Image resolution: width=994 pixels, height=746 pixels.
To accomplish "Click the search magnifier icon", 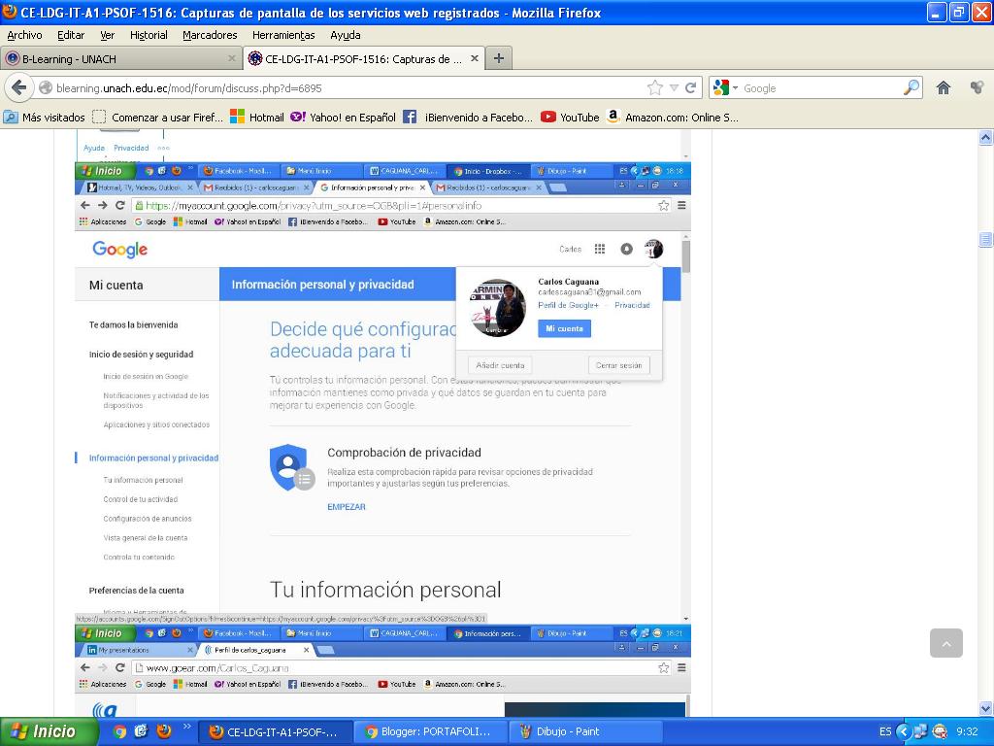I will 911,87.
